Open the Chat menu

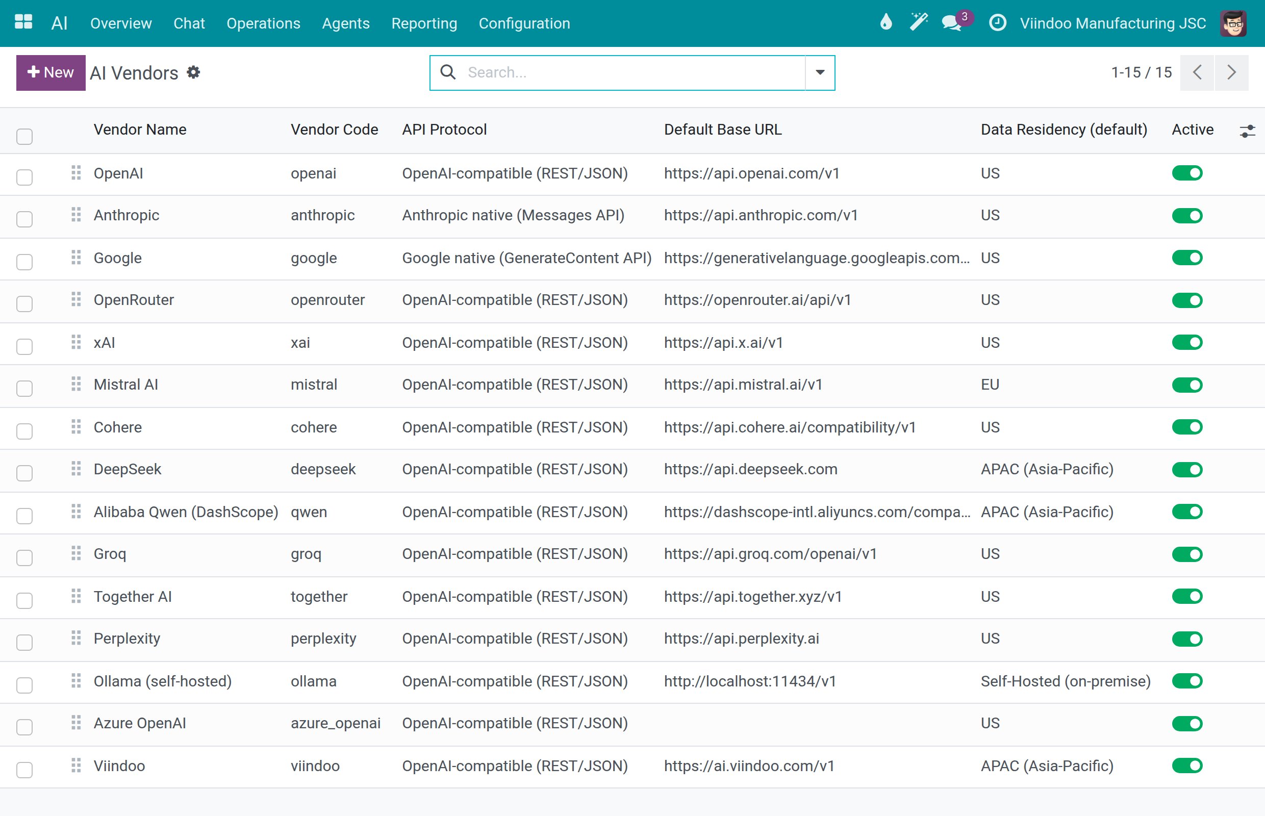(189, 23)
